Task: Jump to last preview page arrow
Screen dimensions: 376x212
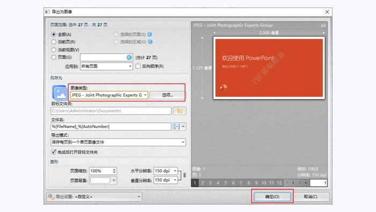Action: point(306,183)
